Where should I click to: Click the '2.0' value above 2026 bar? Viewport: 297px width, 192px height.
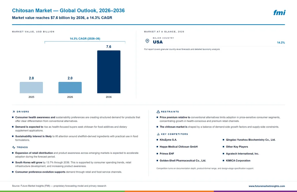[70, 78]
